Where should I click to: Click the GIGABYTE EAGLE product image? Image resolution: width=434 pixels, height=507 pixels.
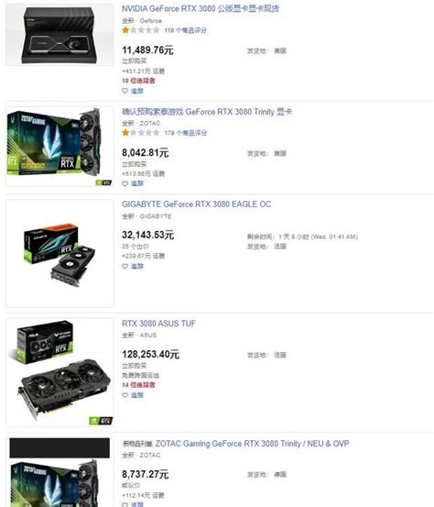coord(60,253)
